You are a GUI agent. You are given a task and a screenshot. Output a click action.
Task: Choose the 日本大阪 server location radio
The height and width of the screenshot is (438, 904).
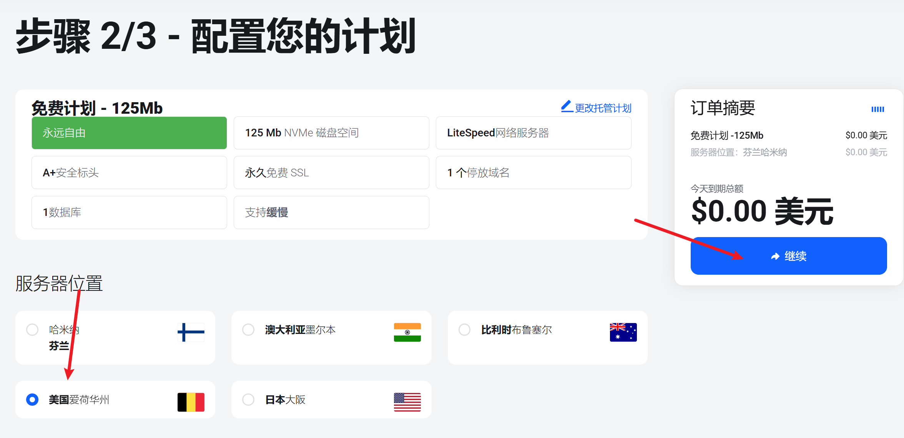coord(248,400)
